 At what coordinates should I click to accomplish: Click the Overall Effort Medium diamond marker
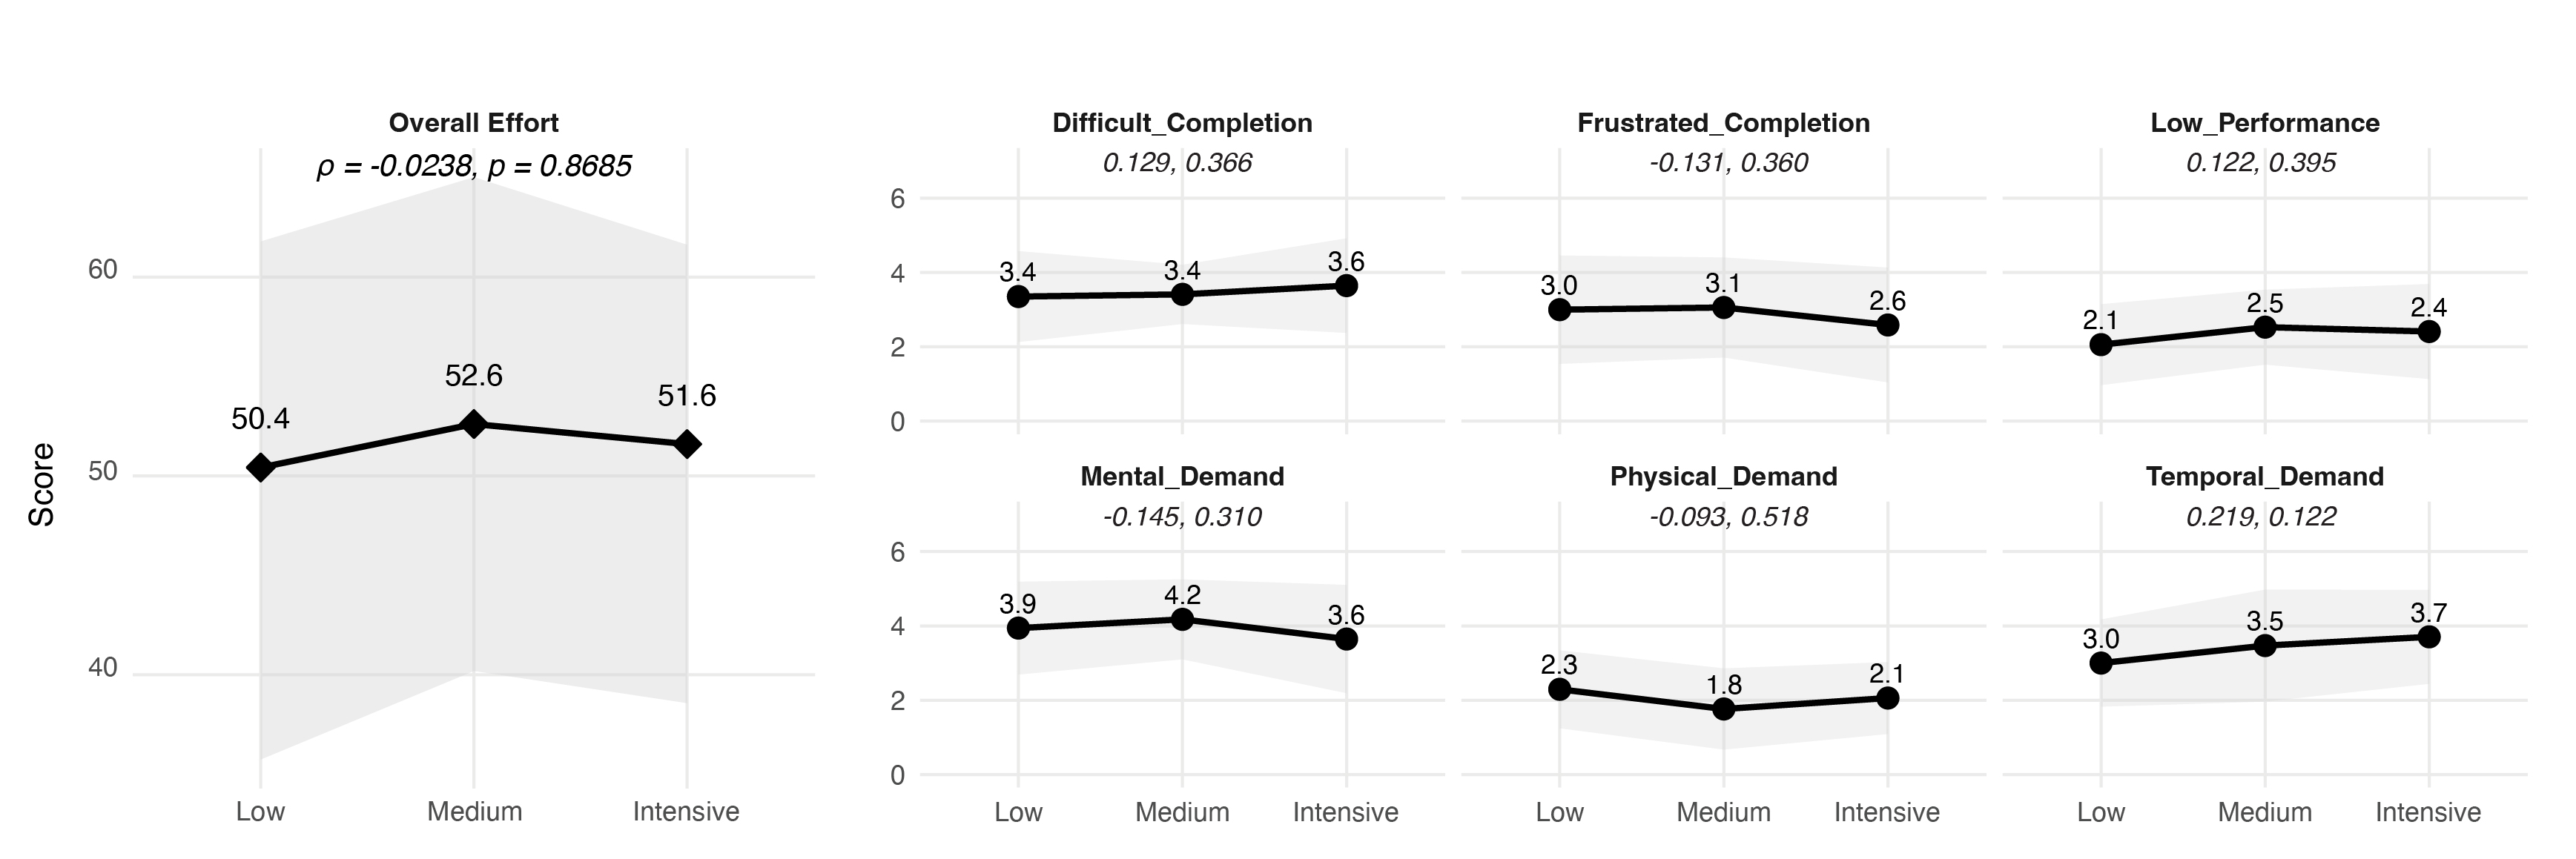pos(473,424)
